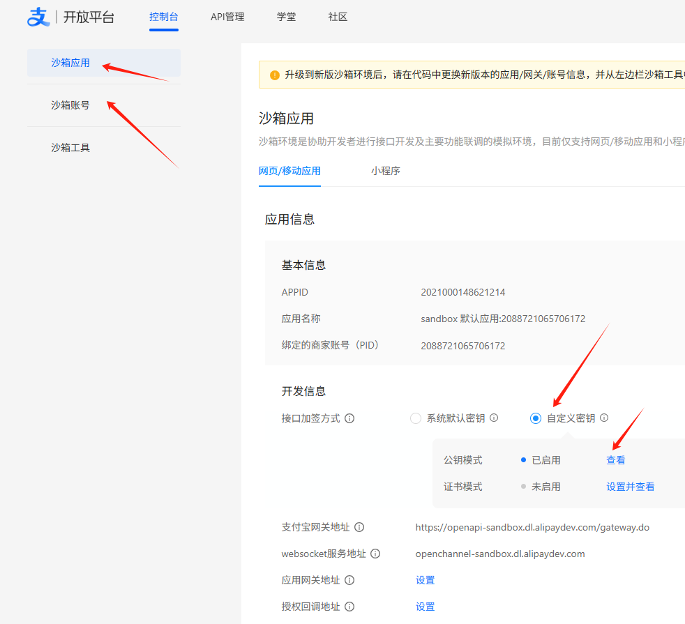Screen dimensions: 685x624
Task: Click the 基本信息 heading
Action: pyautogui.click(x=303, y=265)
